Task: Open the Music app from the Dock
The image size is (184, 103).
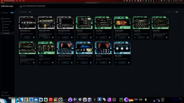Action: point(51,100)
